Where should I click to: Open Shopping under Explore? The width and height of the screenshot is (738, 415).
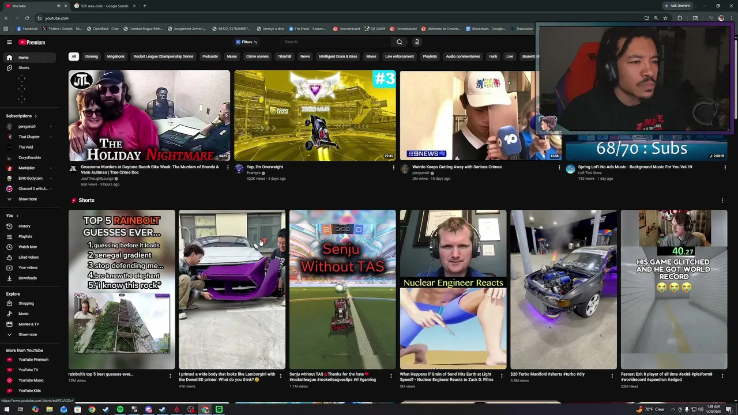tap(29, 303)
